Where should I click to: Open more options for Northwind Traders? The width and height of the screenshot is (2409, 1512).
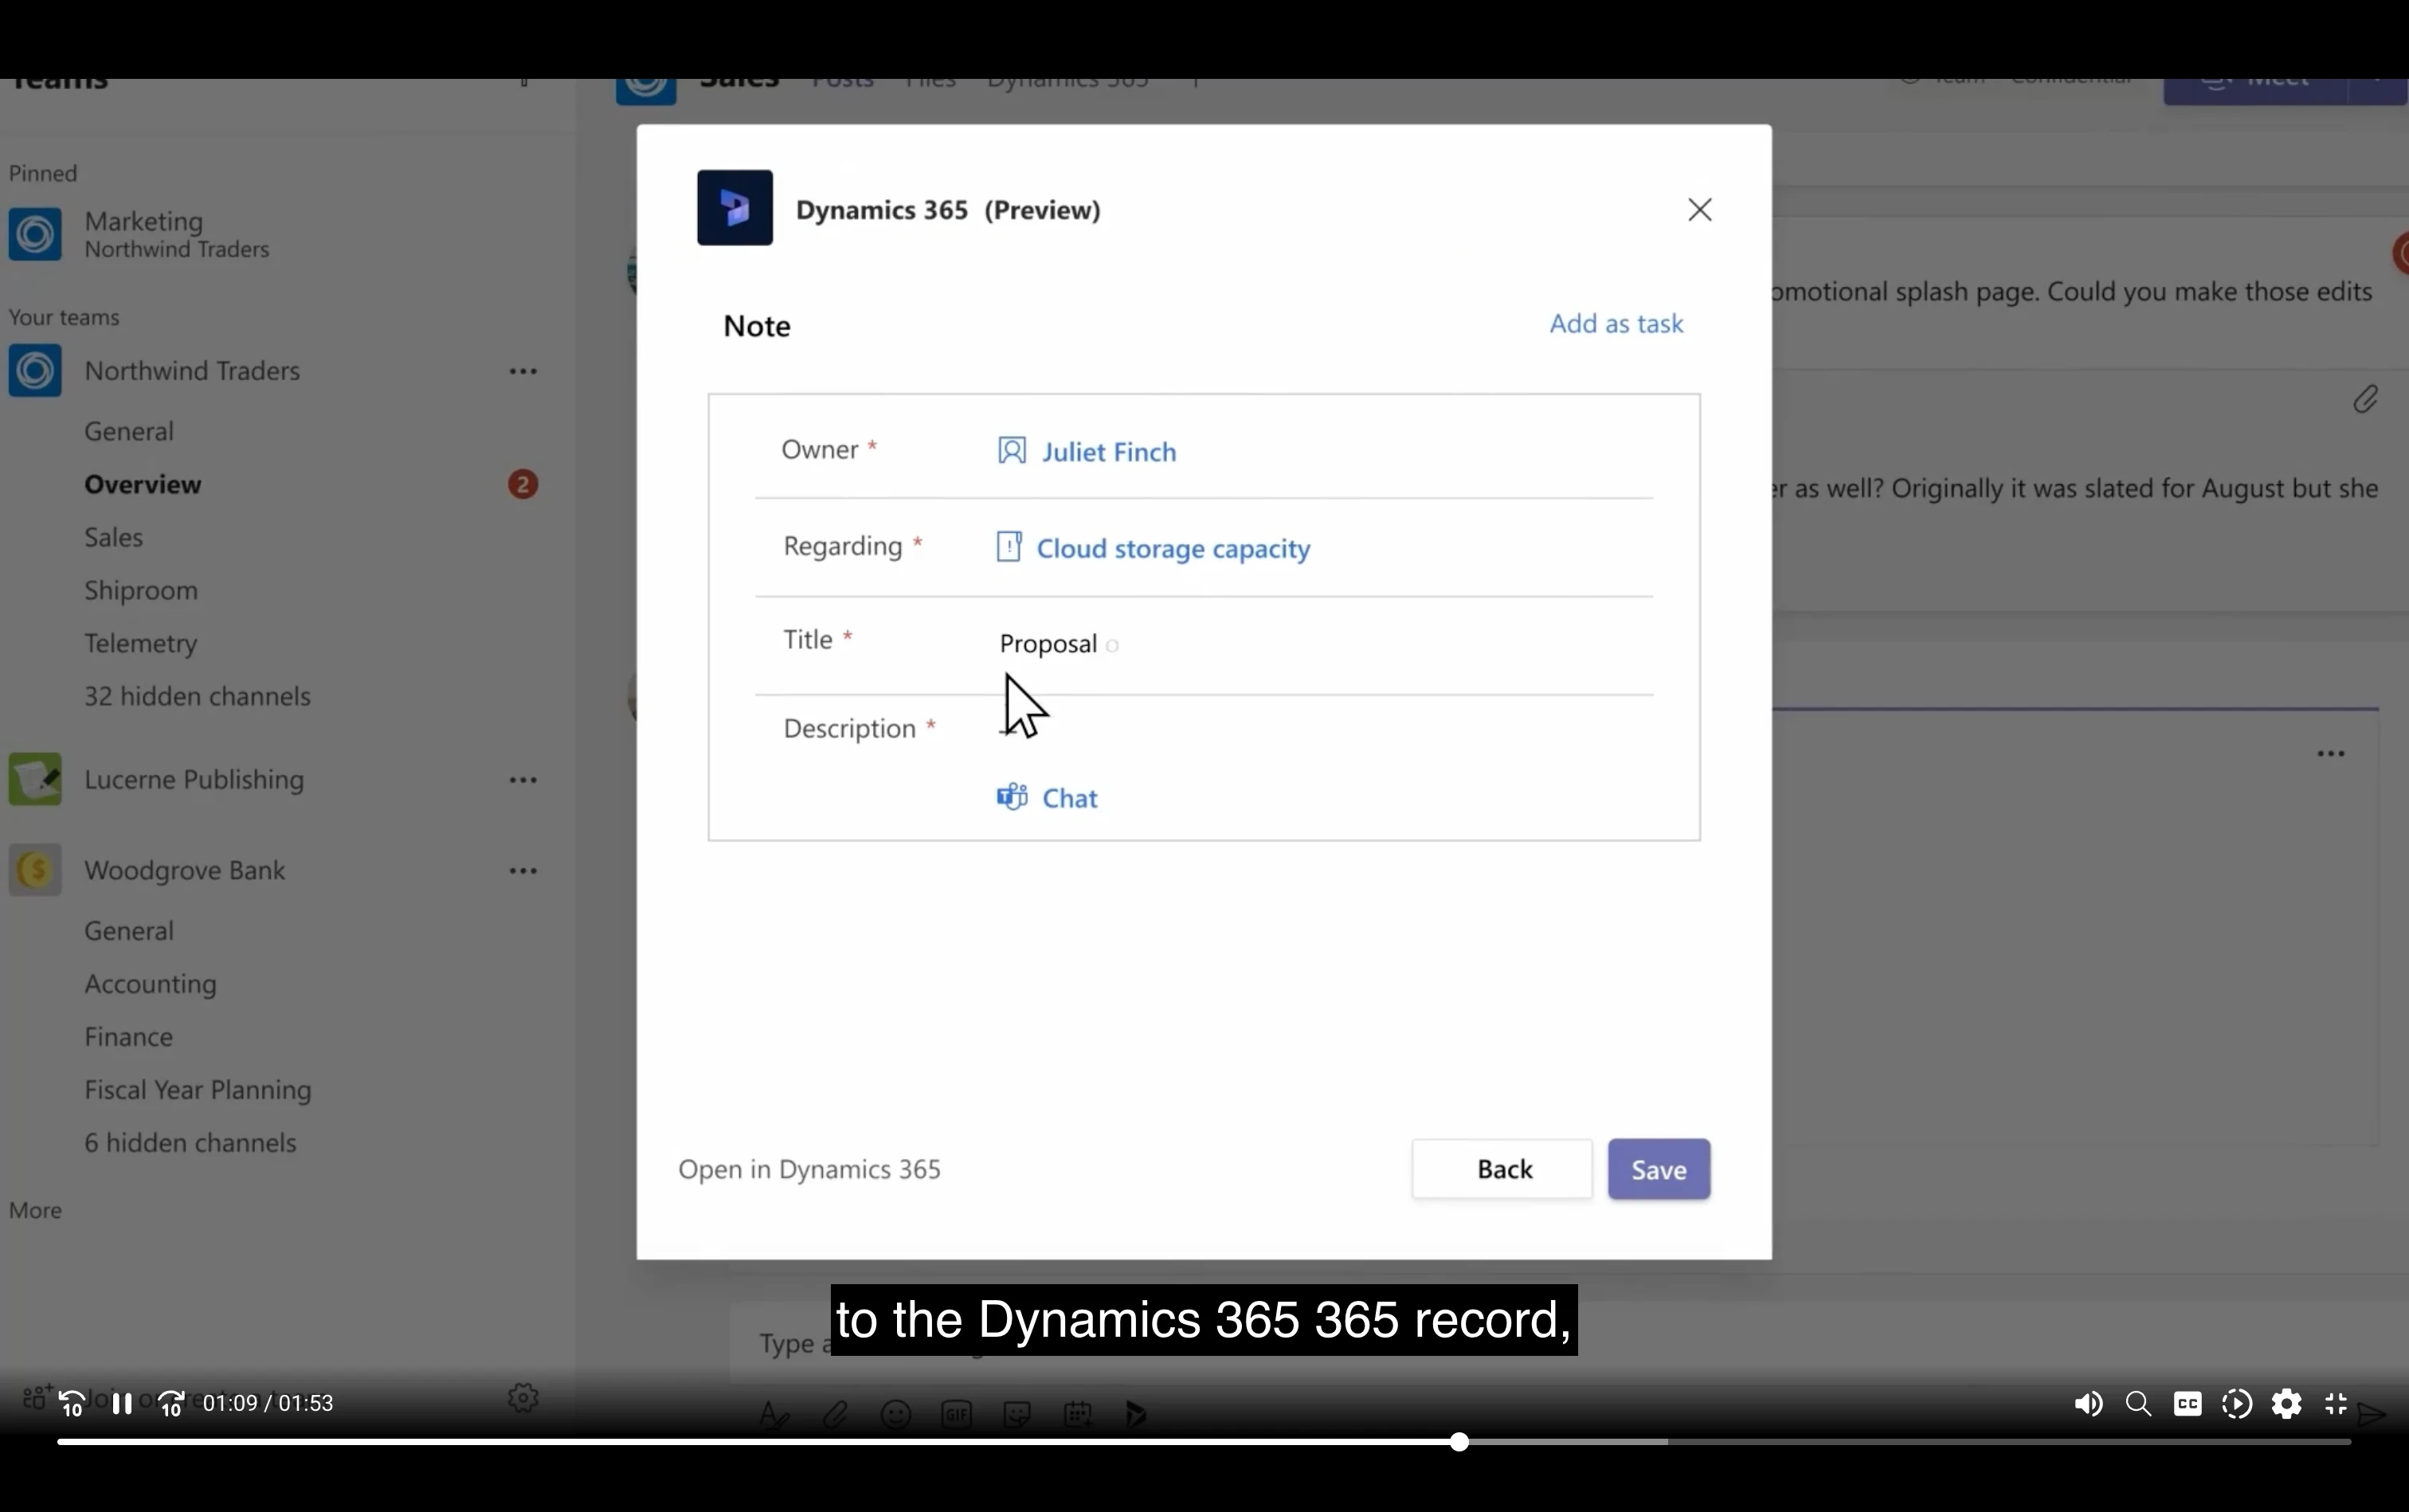point(523,372)
